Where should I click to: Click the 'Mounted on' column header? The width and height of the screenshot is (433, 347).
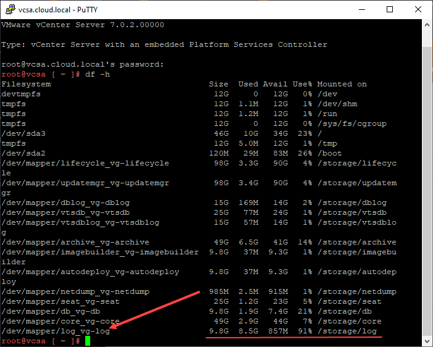click(x=342, y=84)
